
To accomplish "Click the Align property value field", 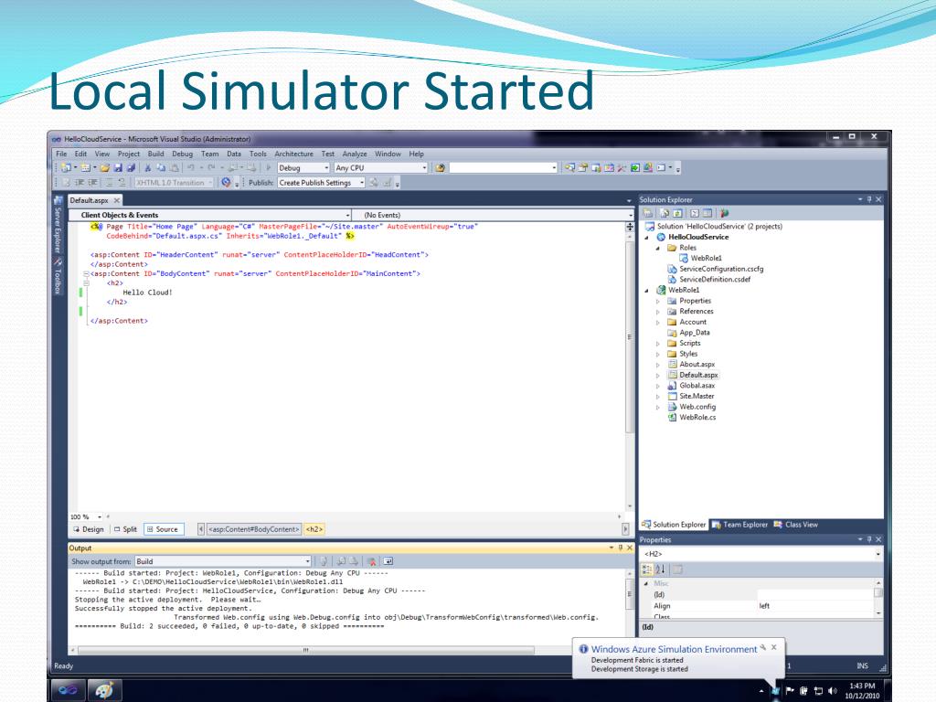I will point(815,606).
